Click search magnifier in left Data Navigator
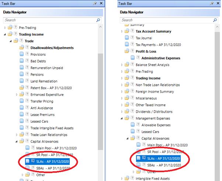The width and height of the screenshot is (222, 181). [x=98, y=20]
